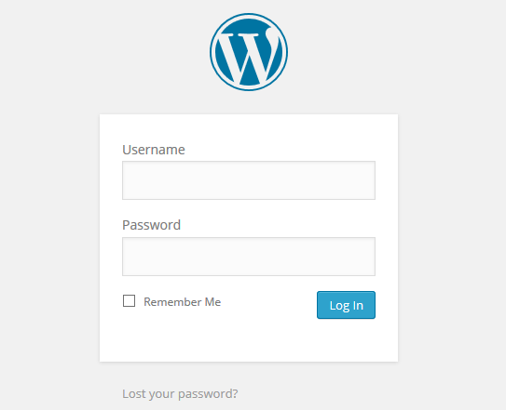
Task: Click the circular WordPress badge at top
Action: 249,52
